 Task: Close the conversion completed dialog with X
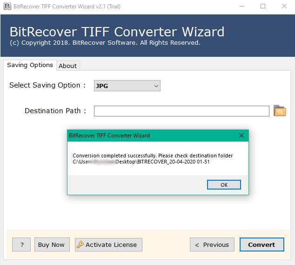tap(241, 136)
